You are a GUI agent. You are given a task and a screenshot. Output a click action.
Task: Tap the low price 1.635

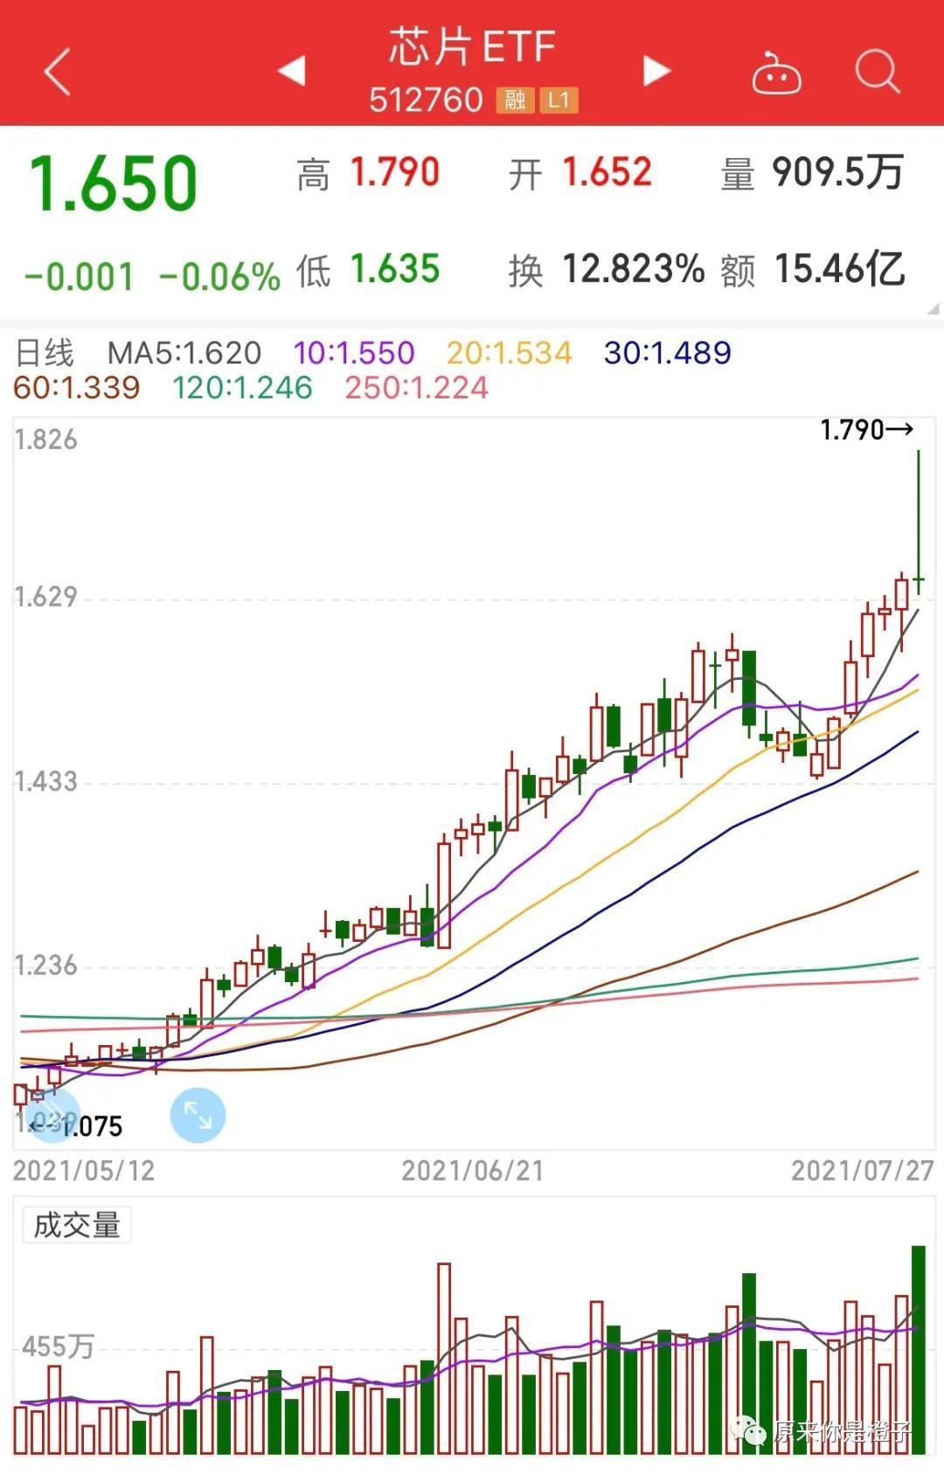pos(395,269)
